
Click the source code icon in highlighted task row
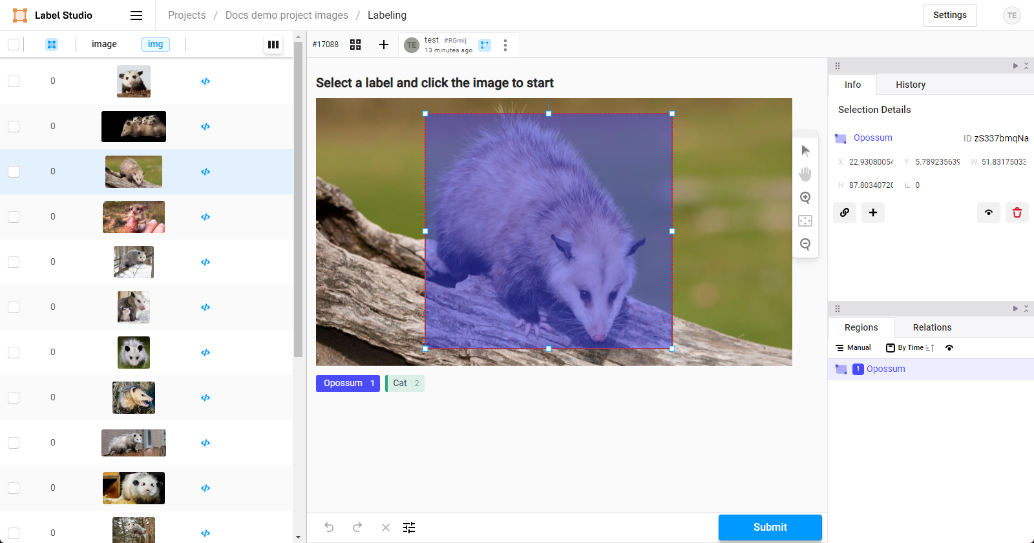(x=206, y=172)
